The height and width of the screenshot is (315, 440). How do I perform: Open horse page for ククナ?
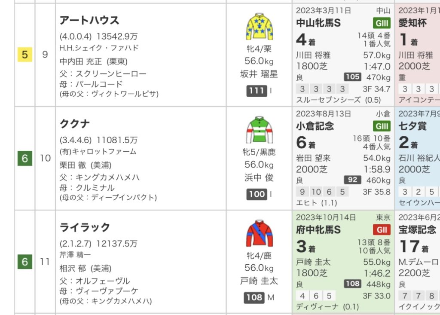[x=75, y=124]
